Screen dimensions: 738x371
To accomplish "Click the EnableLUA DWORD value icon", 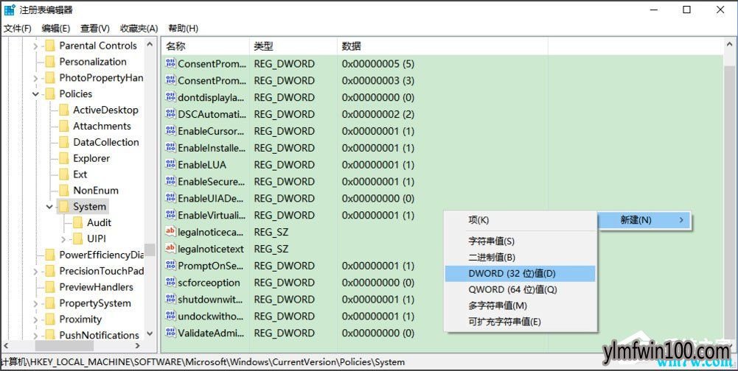I will (170, 165).
